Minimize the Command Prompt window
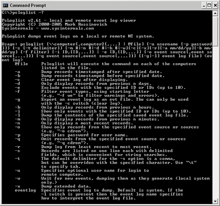 click(x=204, y=6)
